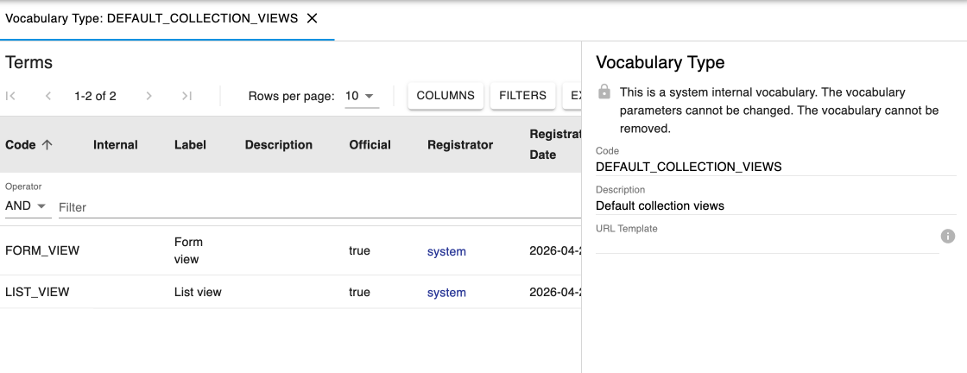Click Official 'true' value in LIST_VIEW row

point(359,292)
